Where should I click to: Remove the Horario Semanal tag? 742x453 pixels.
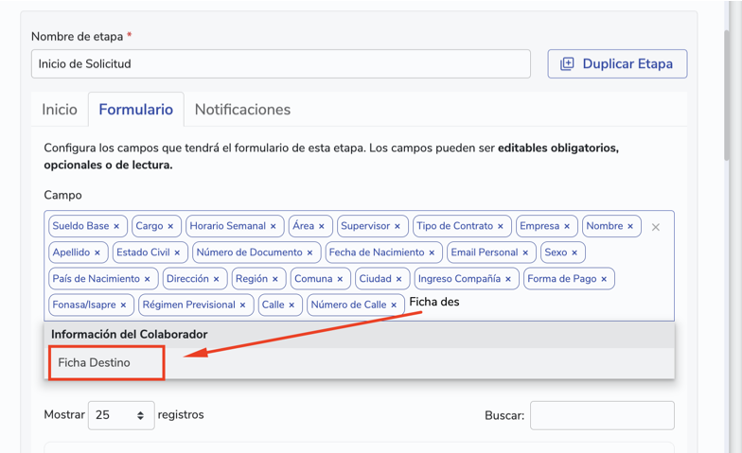coord(274,227)
